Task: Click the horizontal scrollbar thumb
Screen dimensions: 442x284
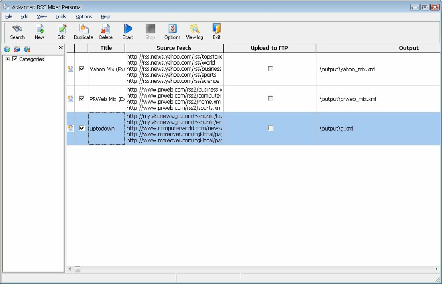Action: (x=77, y=269)
